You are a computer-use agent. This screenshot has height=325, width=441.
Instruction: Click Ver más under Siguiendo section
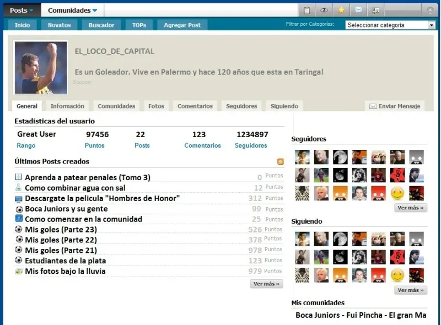coord(411,290)
